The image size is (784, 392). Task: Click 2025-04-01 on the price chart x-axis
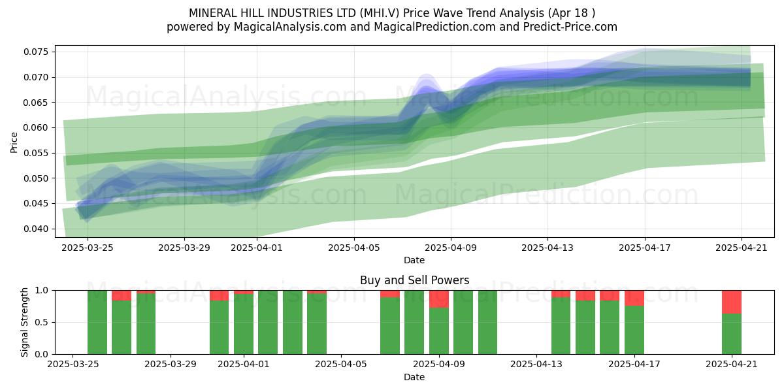pyautogui.click(x=256, y=248)
